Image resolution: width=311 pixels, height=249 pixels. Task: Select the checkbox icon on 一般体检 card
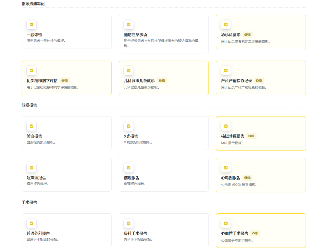(x=31, y=25)
